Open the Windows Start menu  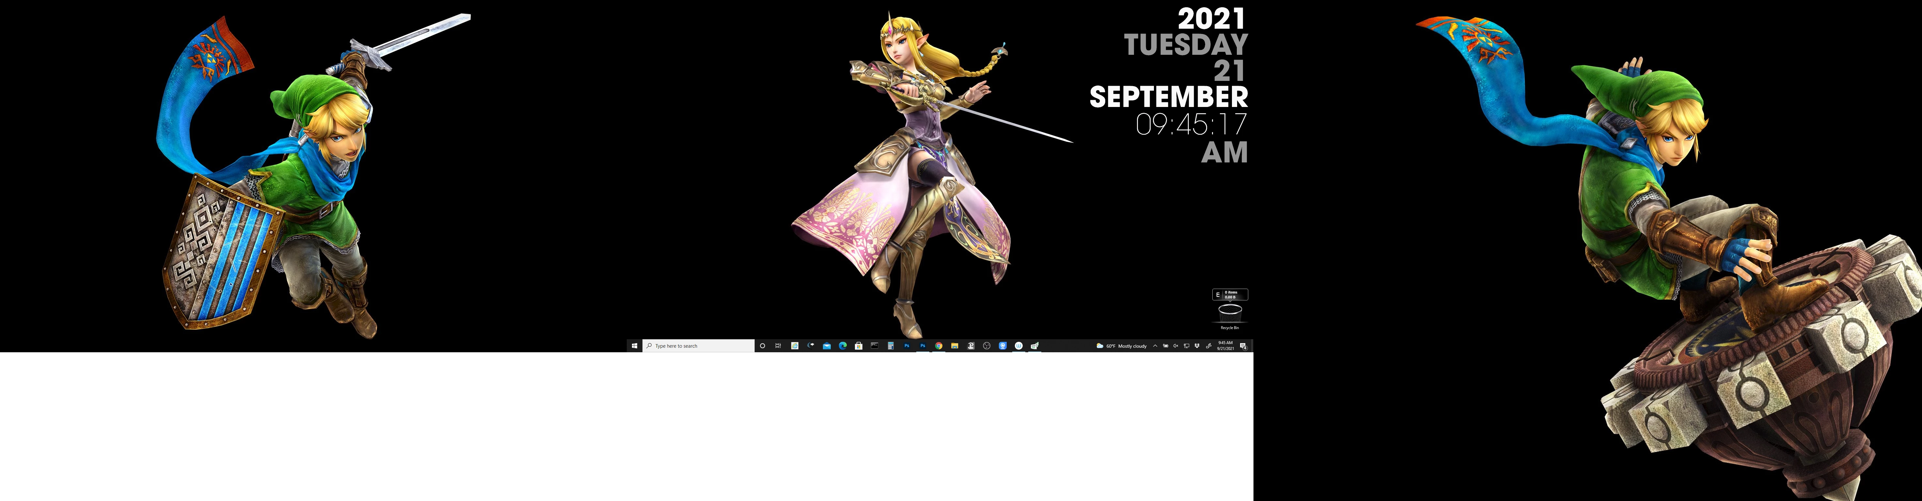point(634,346)
